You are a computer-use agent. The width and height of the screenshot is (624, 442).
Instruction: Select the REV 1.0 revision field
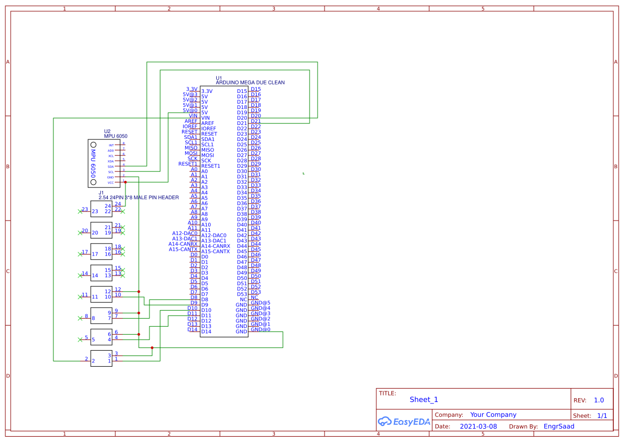coord(598,400)
